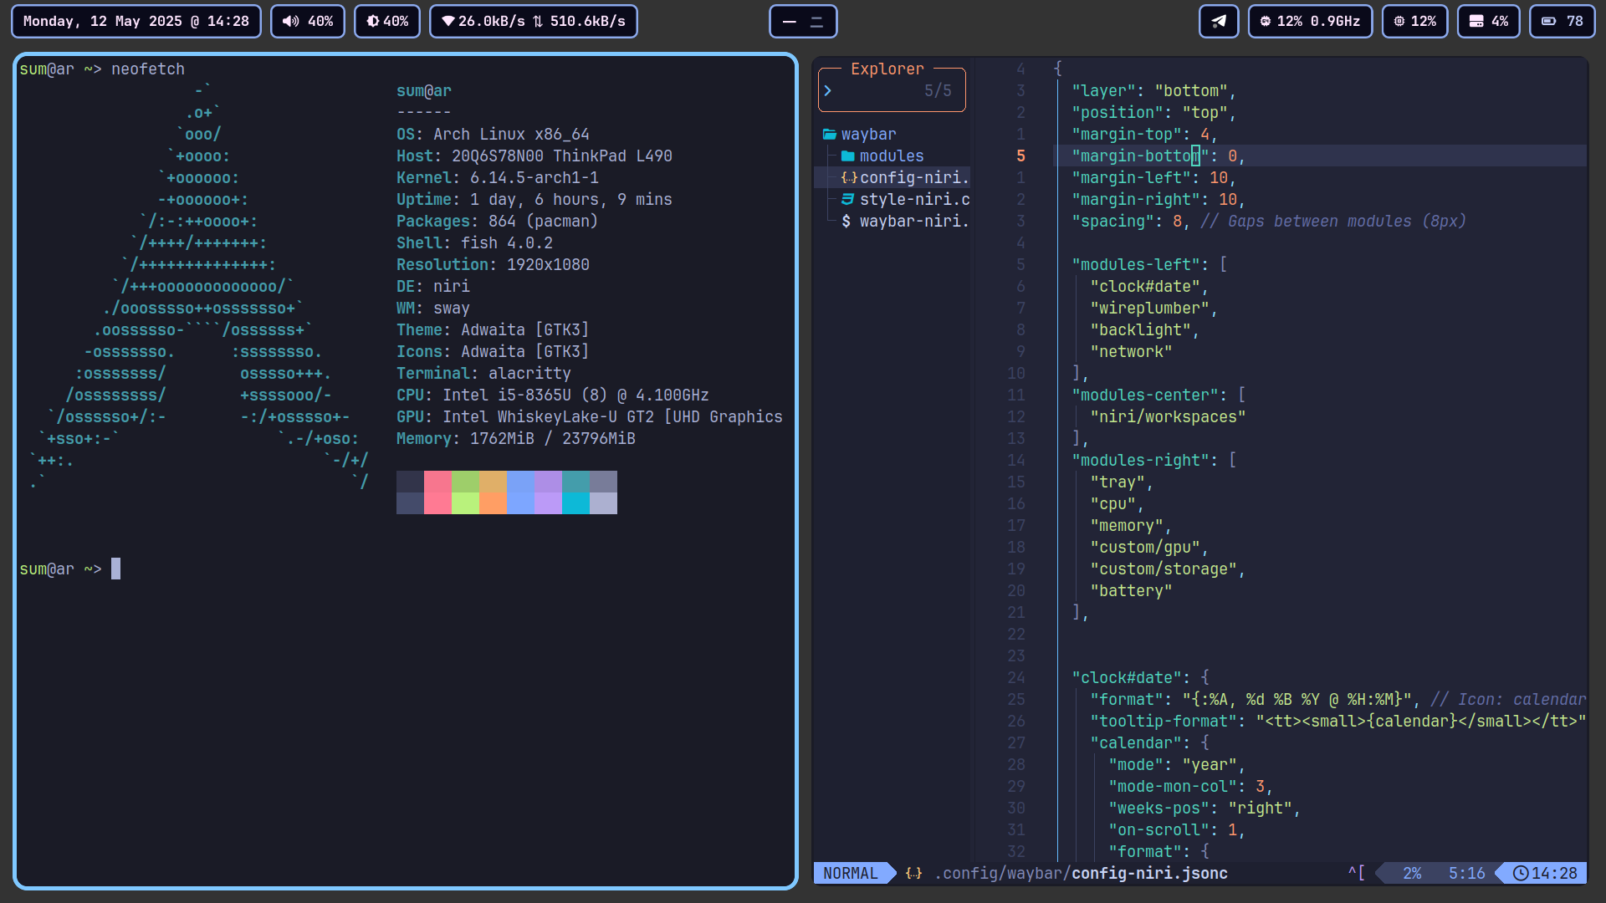
Task: Click the CPU module showing 0.9GHz
Action: coord(1310,21)
